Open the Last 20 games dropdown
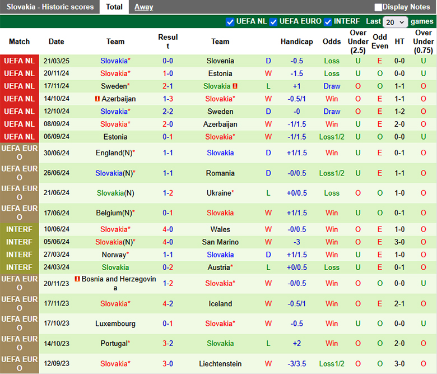Screen dimensions: 437x374 [x=395, y=22]
